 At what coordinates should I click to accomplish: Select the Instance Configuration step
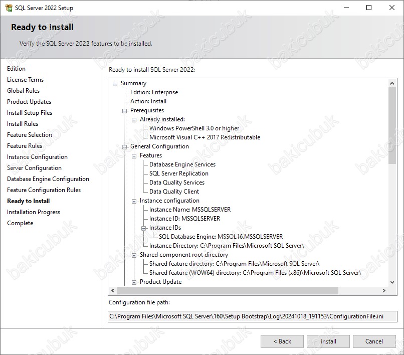pyautogui.click(x=37, y=157)
